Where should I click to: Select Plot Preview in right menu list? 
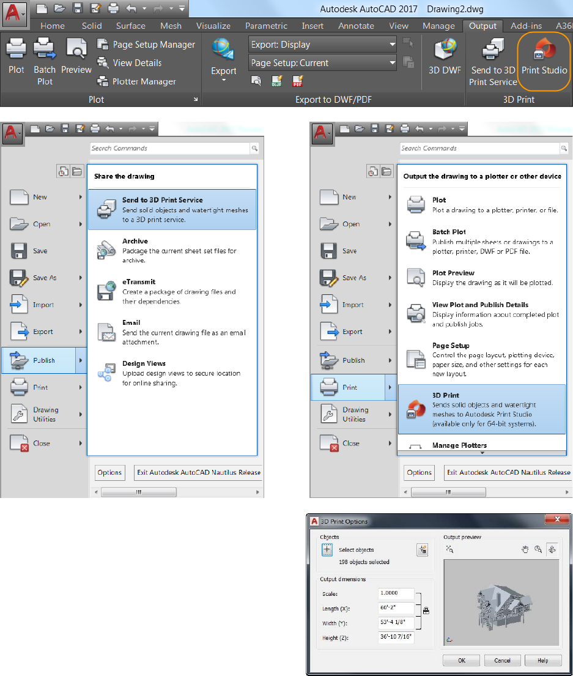tap(482, 278)
